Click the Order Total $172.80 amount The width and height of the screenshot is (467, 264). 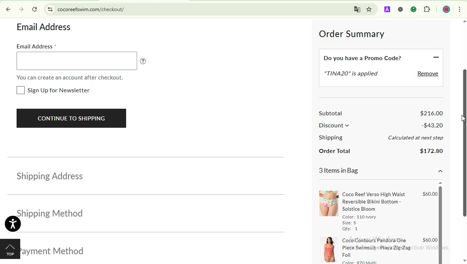pyautogui.click(x=431, y=151)
